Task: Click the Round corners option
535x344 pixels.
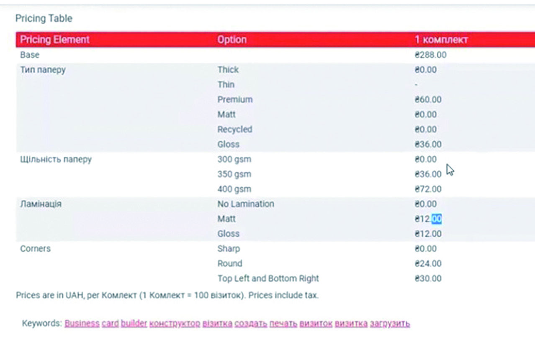Action: (229, 263)
